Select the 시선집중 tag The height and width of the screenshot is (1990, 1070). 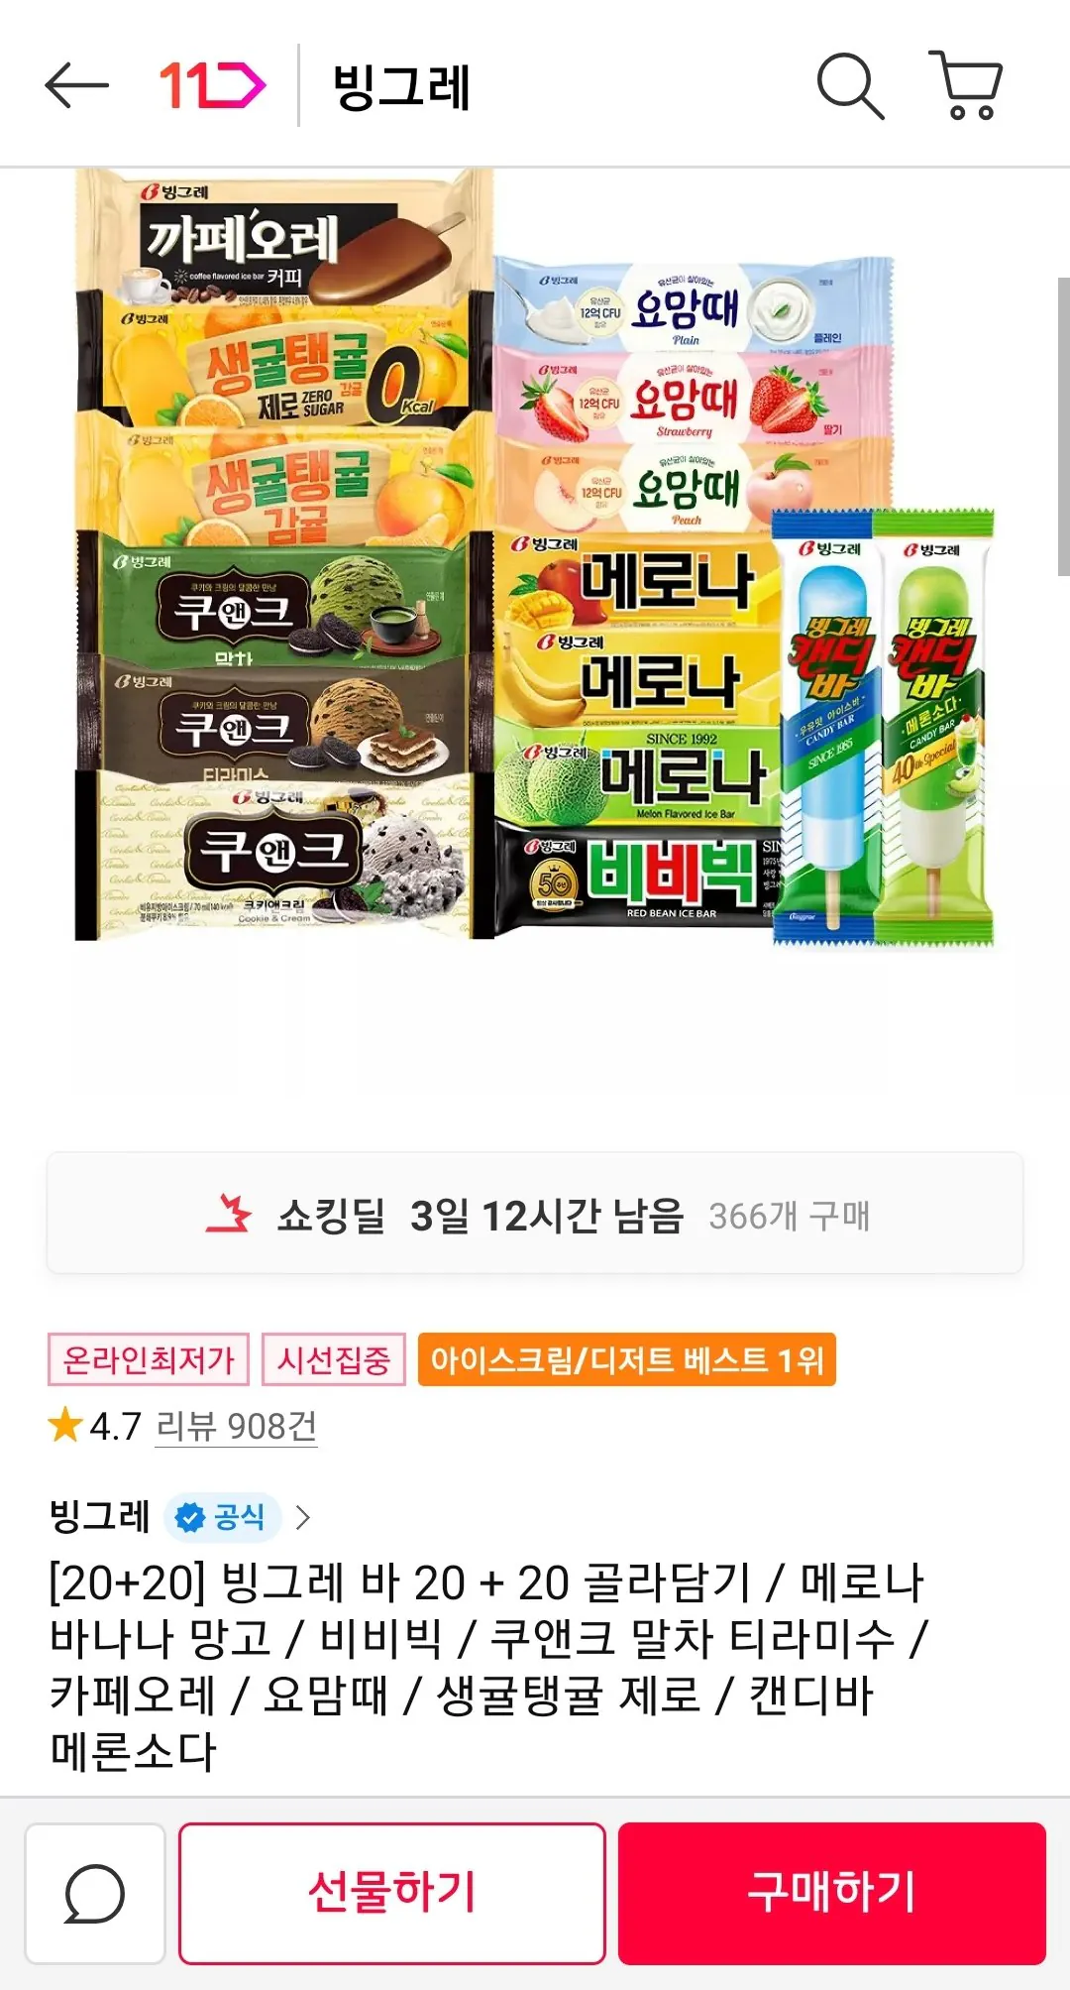(334, 1359)
